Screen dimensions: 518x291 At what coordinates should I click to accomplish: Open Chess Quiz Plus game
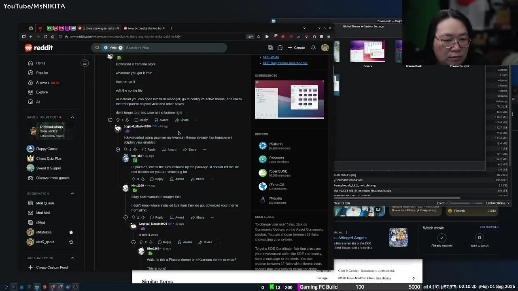(44, 158)
